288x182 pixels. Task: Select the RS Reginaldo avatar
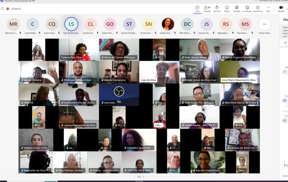[226, 24]
